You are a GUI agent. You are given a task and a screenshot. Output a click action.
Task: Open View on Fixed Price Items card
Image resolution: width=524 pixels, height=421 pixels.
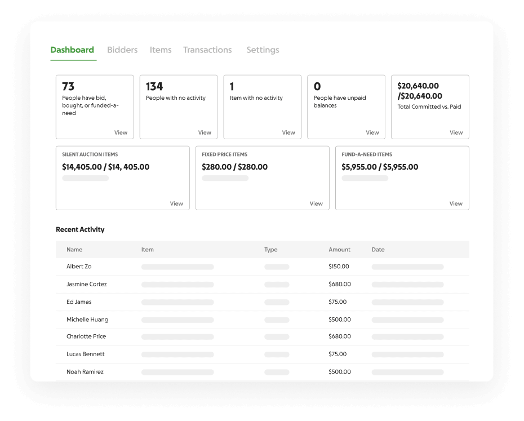316,203
